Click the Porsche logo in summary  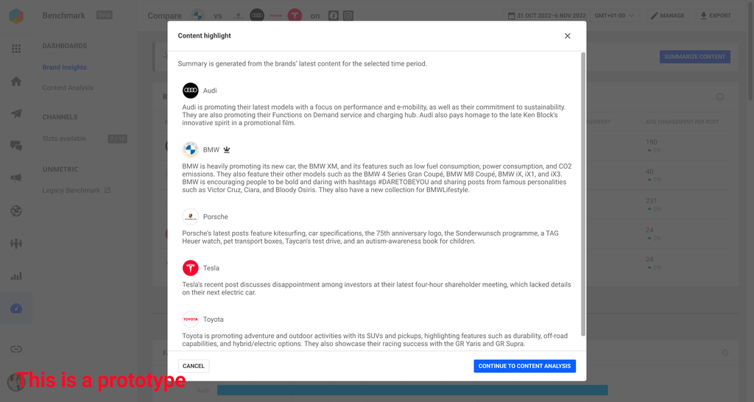[191, 216]
